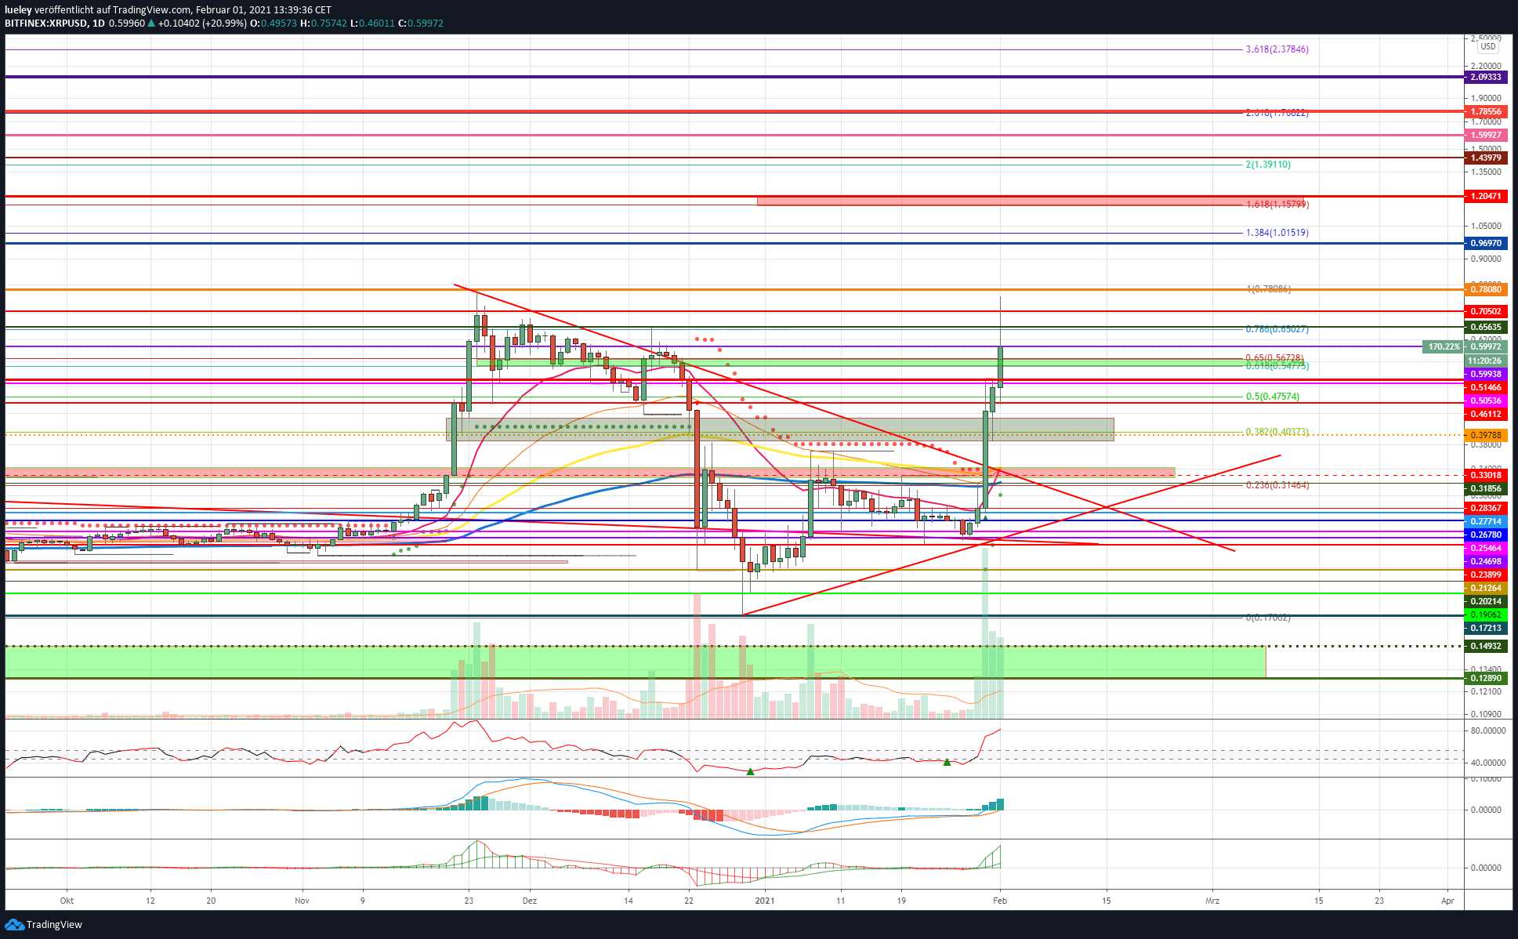This screenshot has width=1518, height=939.
Task: Click the magenta 0.25464 price label
Action: point(1485,548)
